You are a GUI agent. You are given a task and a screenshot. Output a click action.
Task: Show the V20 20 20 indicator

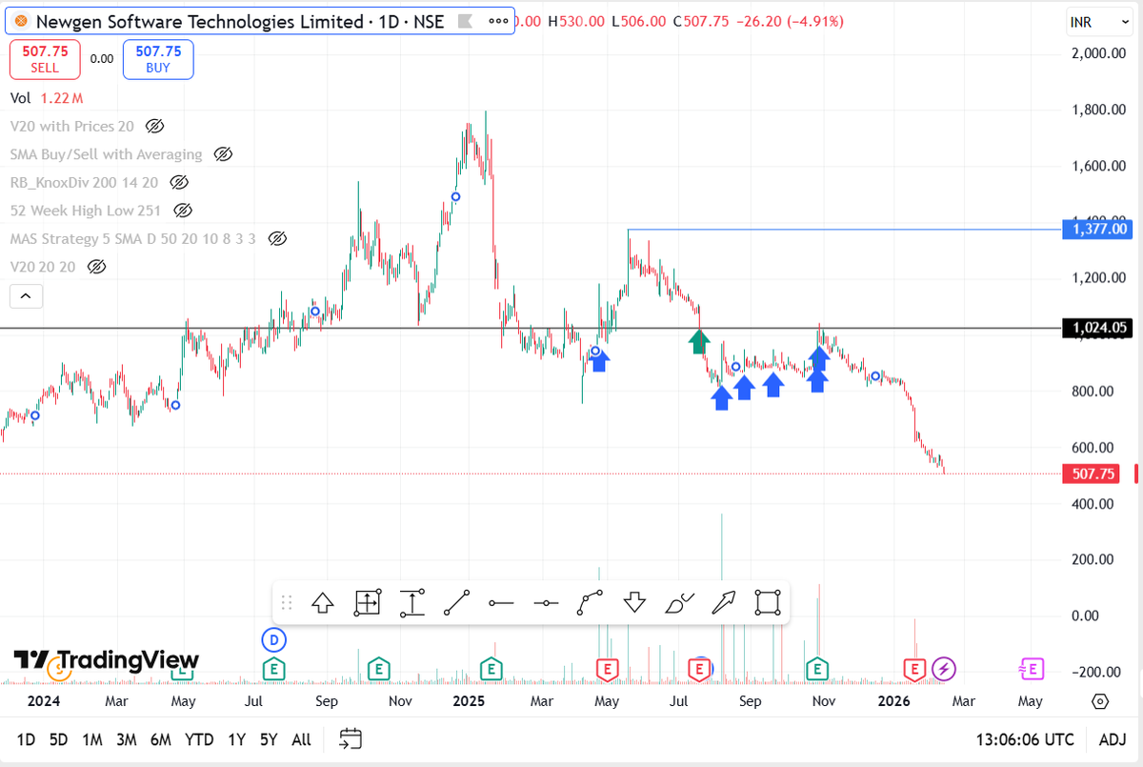(x=96, y=267)
